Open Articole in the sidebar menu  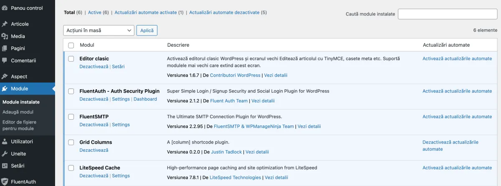click(20, 24)
